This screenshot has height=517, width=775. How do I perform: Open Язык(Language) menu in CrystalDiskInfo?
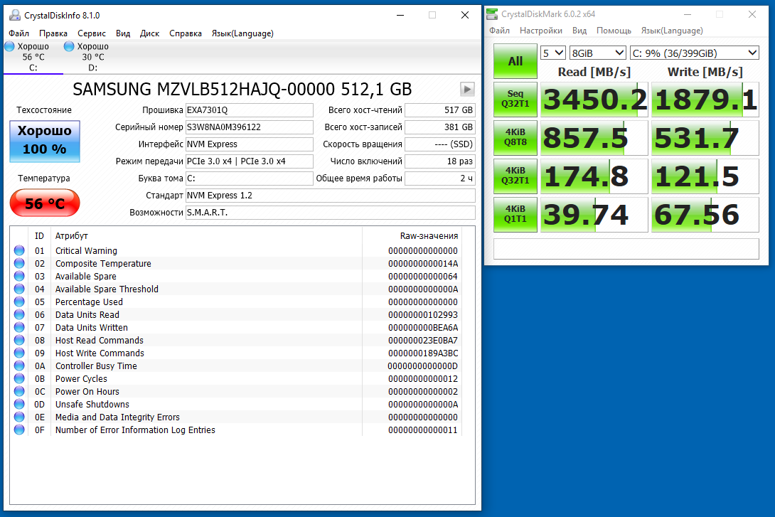coord(242,33)
